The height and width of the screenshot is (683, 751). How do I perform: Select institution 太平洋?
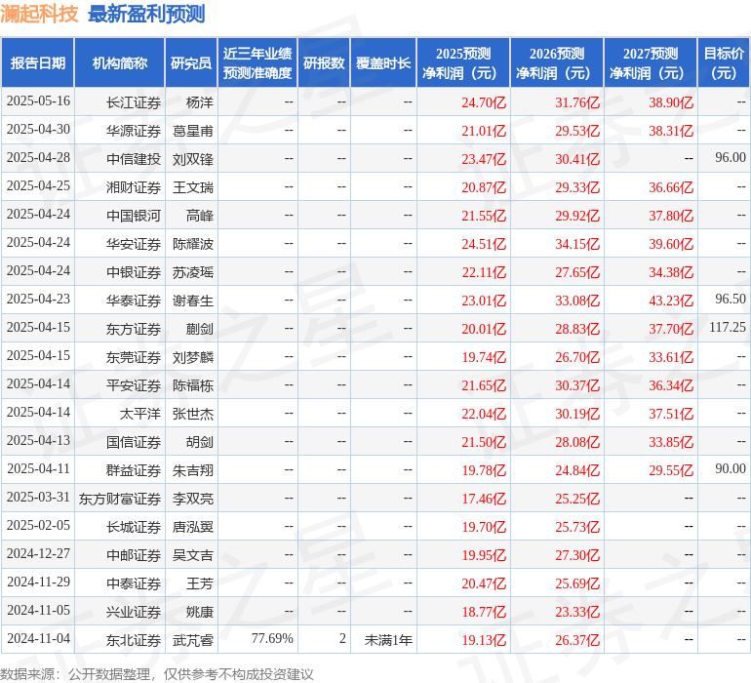[x=139, y=414]
